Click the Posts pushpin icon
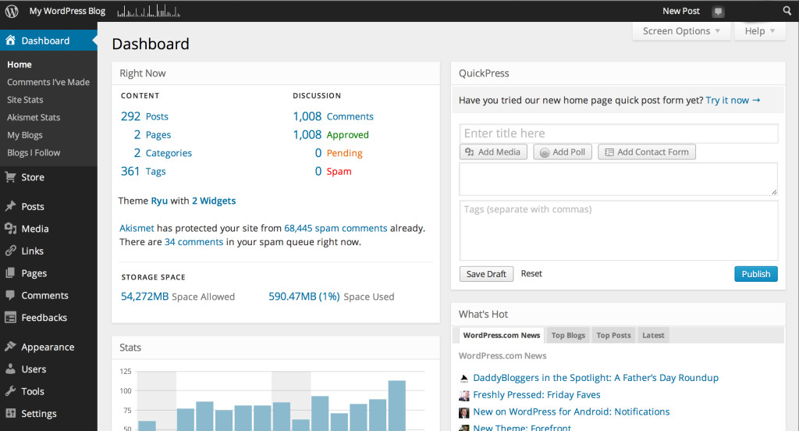The width and height of the screenshot is (799, 431). point(10,206)
